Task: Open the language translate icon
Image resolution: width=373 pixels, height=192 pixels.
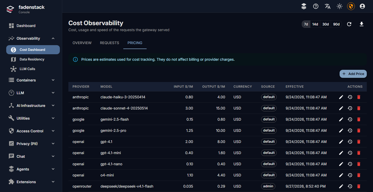Action: point(328,6)
